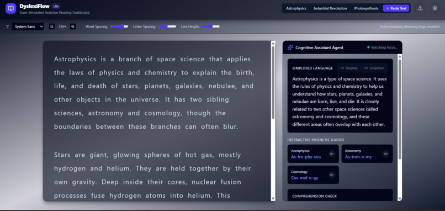The height and width of the screenshot is (211, 445).
Task: Adjust the Word Spacing slider
Action: pos(119,27)
